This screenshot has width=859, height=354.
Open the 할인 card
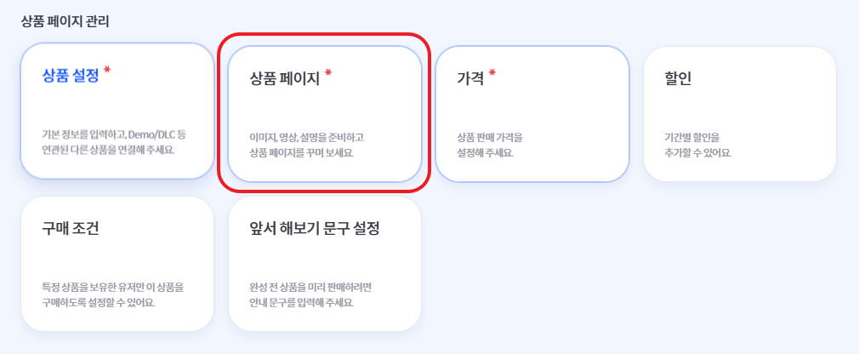(740, 113)
